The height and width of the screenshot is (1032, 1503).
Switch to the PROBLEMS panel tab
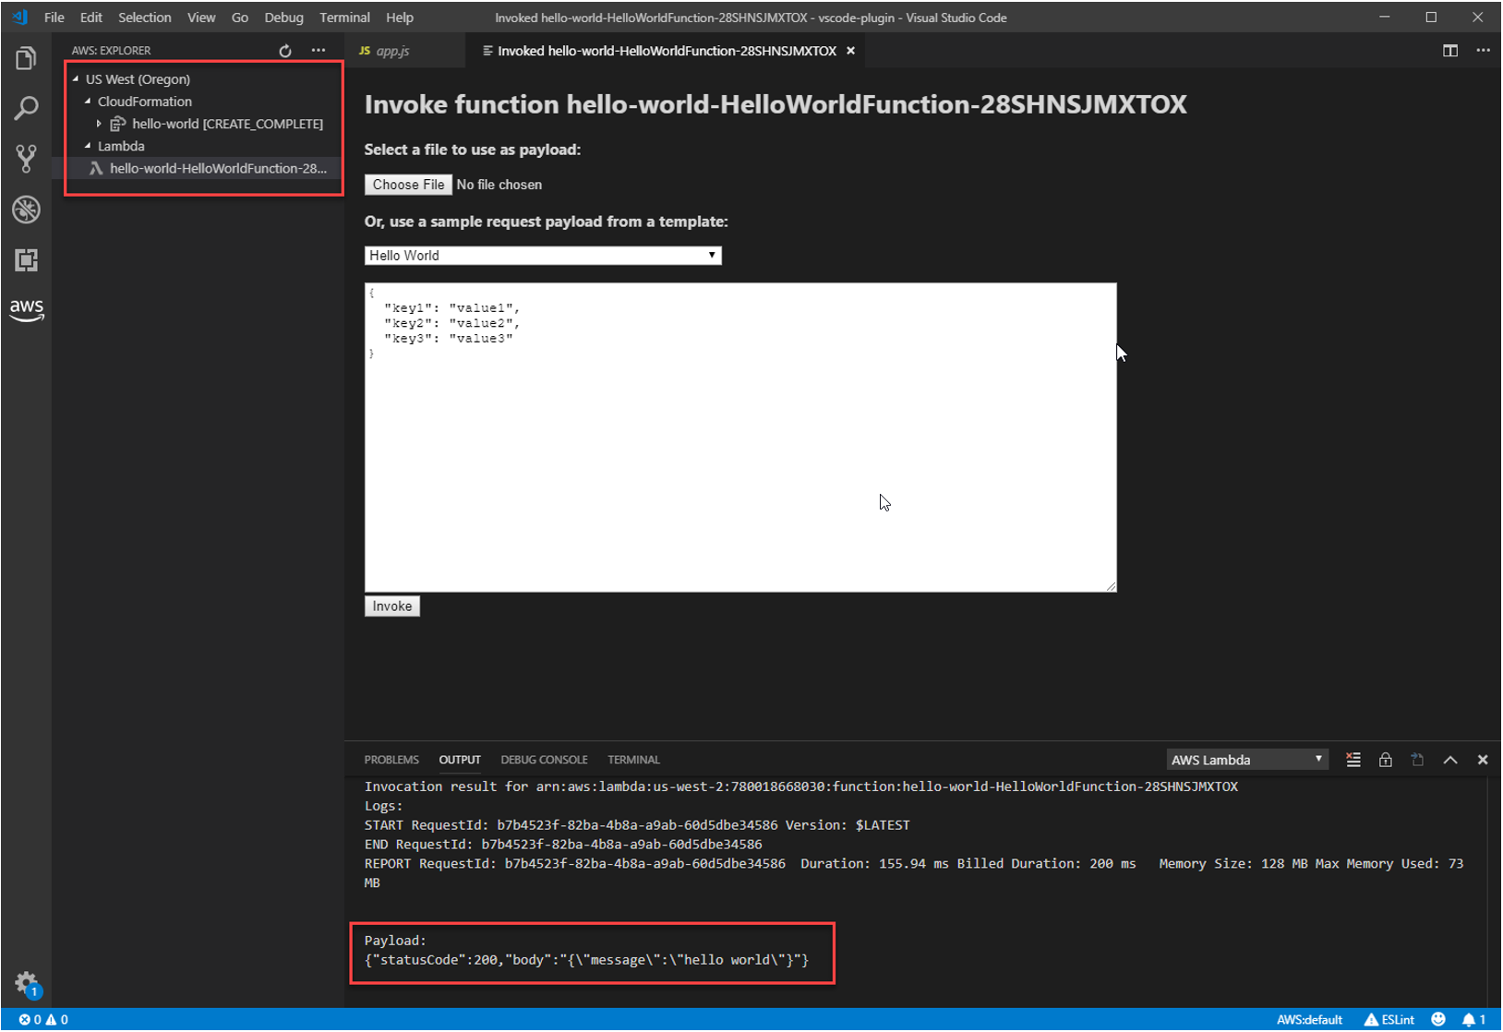pos(391,760)
